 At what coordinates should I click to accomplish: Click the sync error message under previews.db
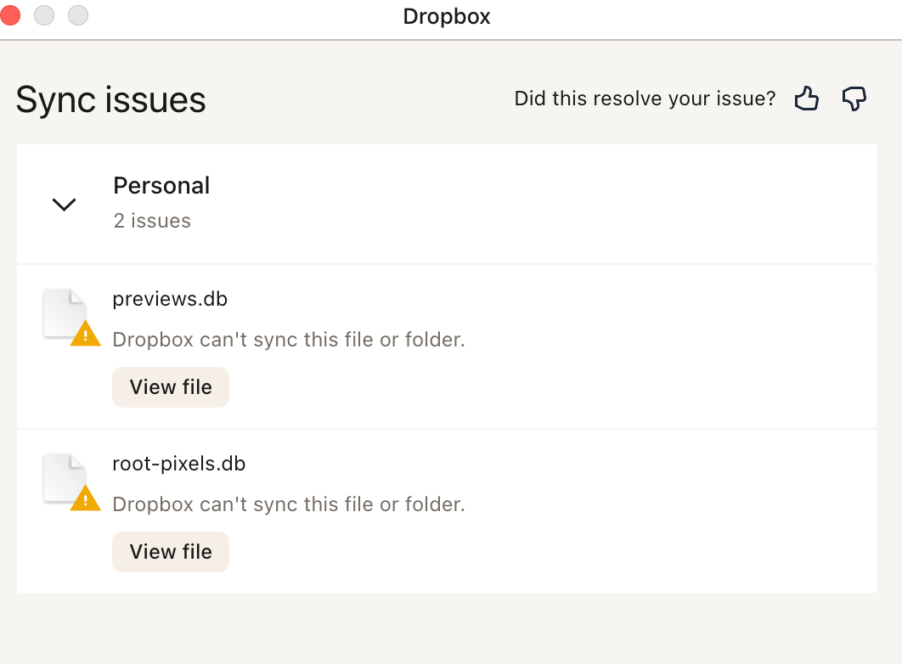coord(289,340)
